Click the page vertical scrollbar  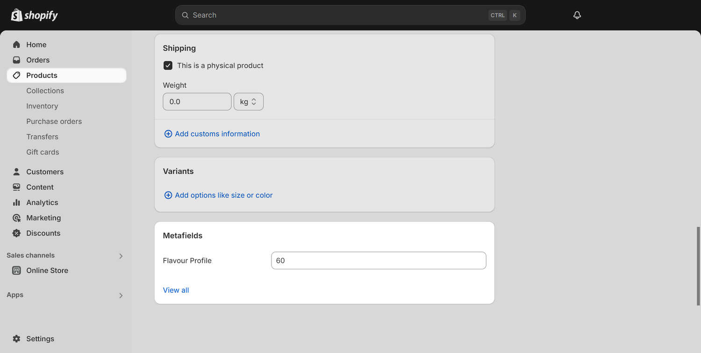[x=698, y=266]
